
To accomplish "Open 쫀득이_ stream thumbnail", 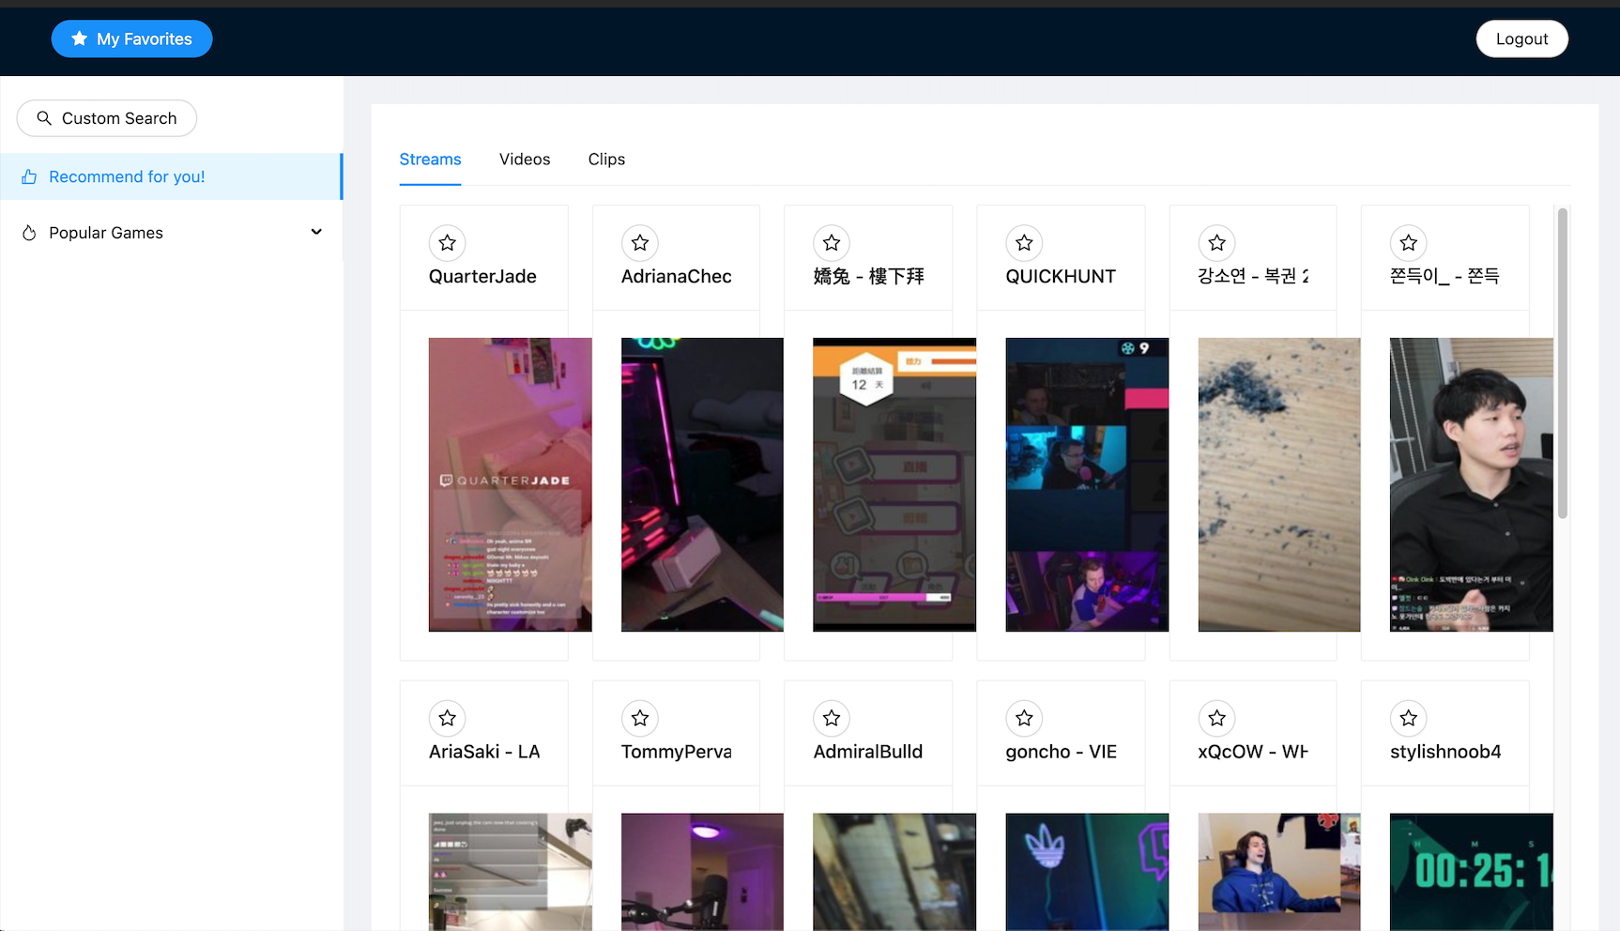I will 1471,484.
